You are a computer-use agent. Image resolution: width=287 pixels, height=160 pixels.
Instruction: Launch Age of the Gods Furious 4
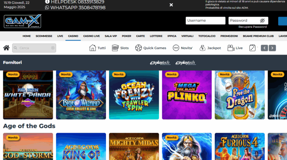tap(240, 147)
